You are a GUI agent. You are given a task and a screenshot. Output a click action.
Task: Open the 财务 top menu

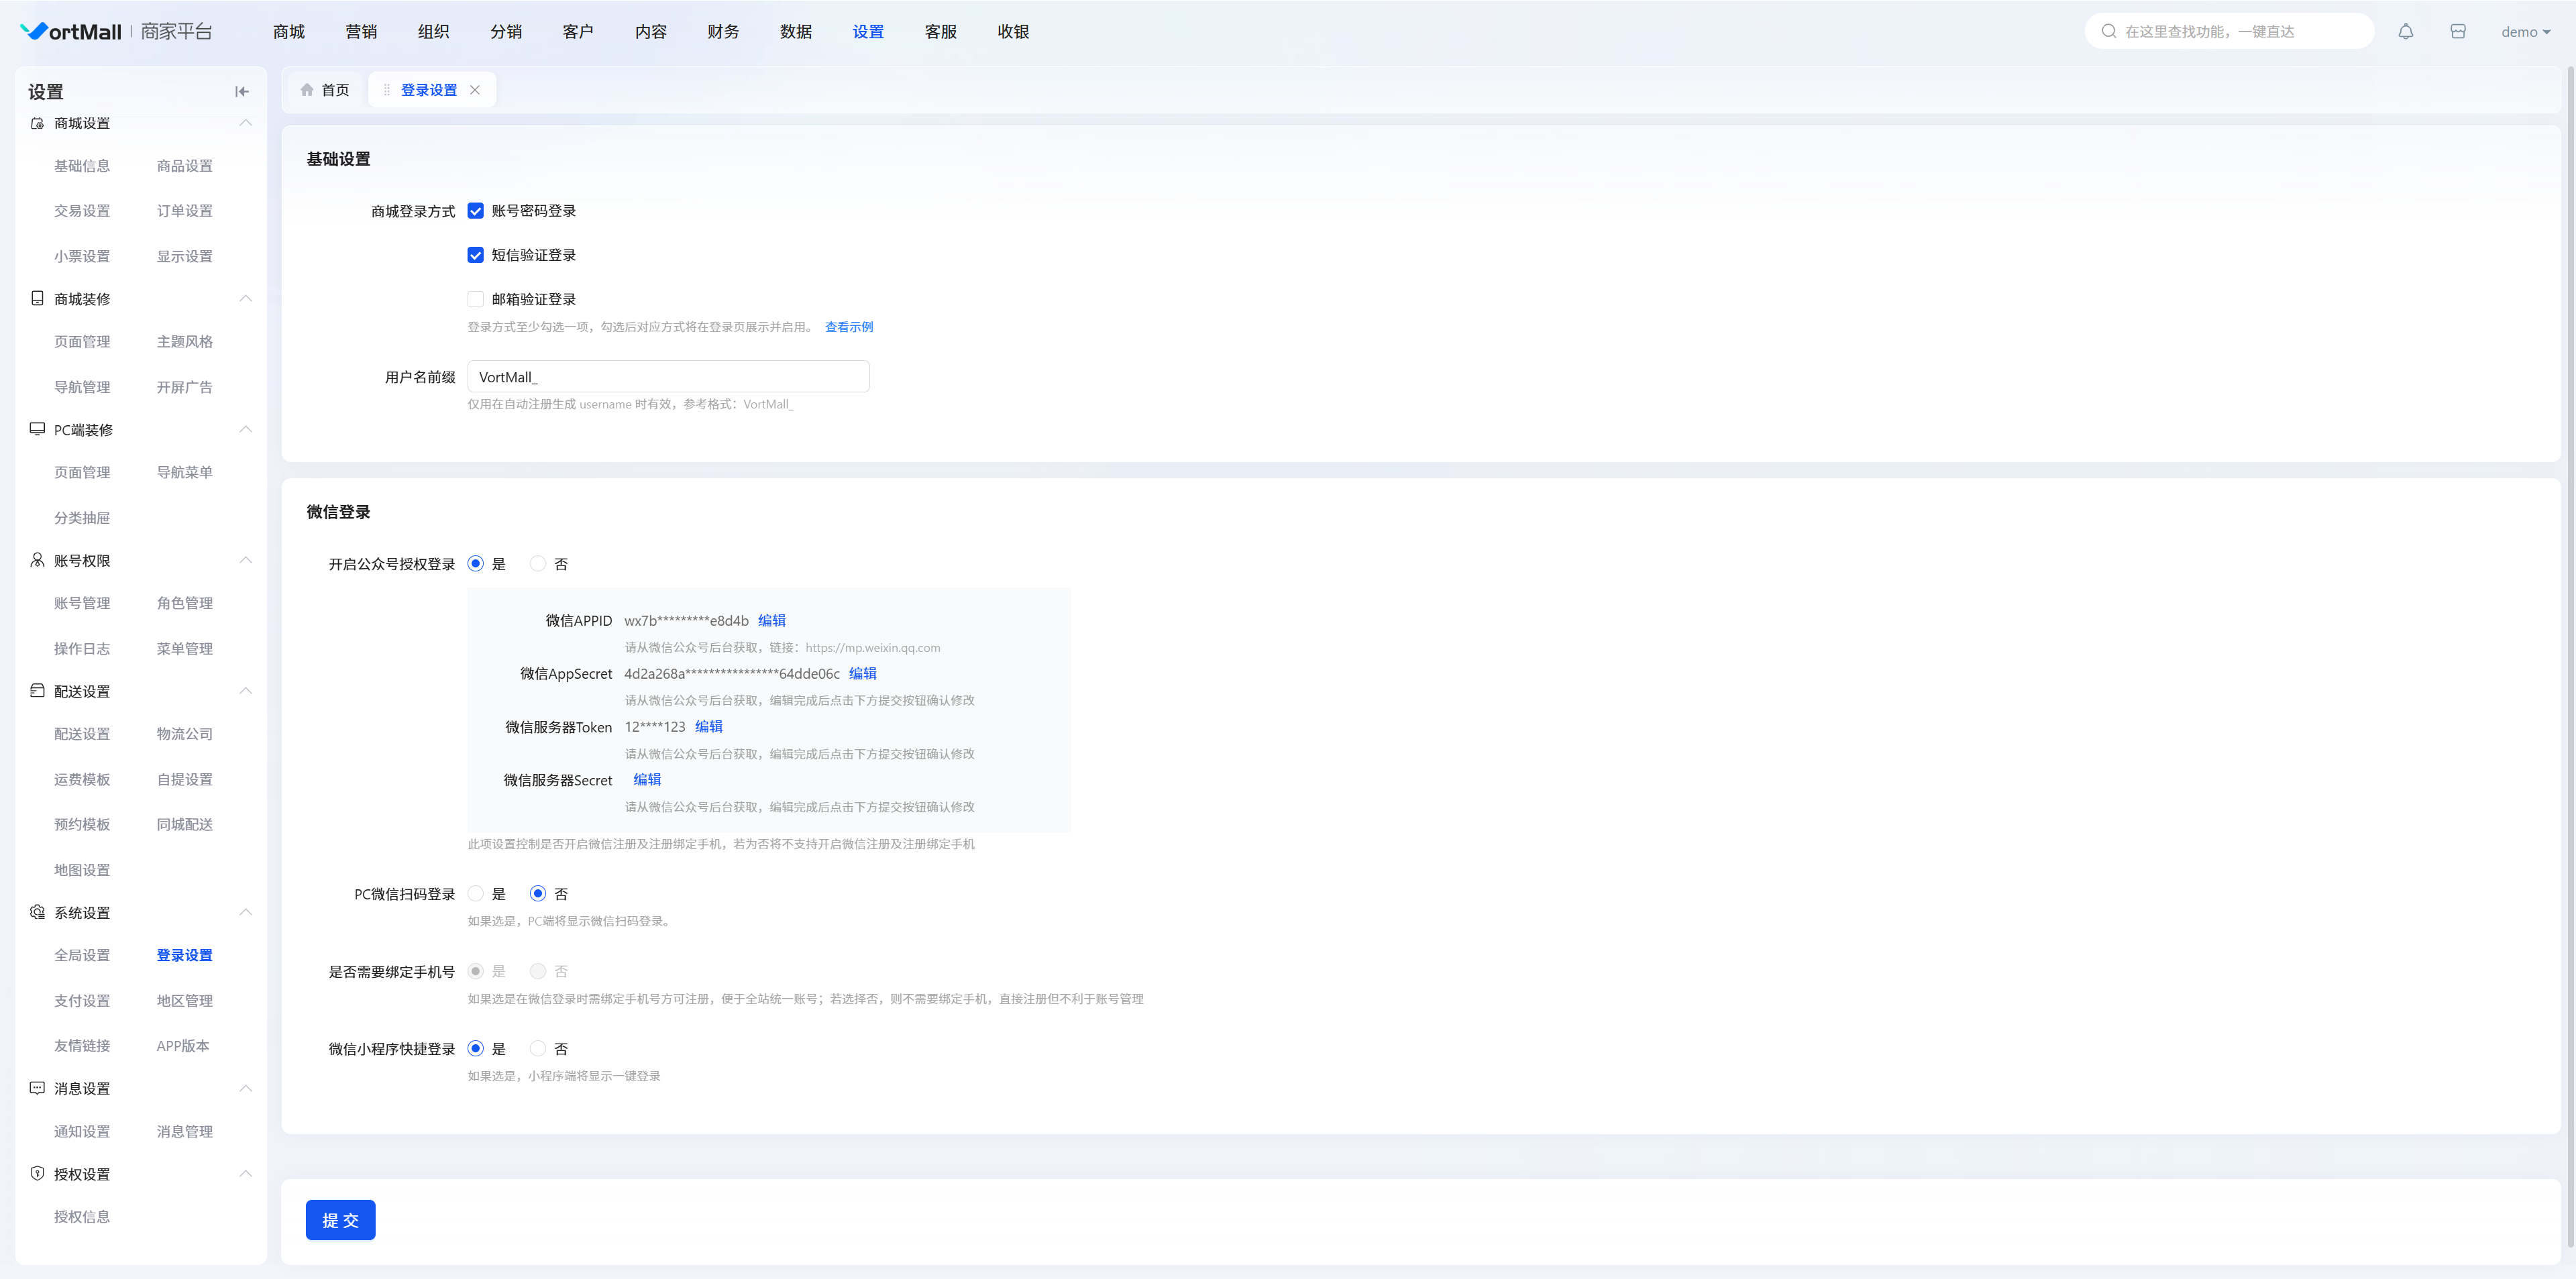tap(723, 32)
